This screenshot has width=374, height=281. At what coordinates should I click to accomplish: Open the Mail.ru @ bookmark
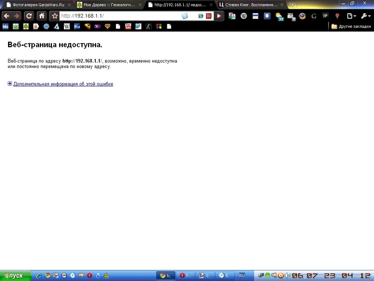coord(46,27)
